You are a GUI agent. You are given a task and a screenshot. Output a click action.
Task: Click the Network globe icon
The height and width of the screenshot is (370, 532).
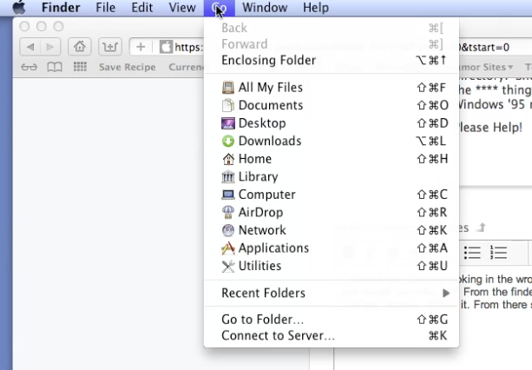(x=228, y=230)
